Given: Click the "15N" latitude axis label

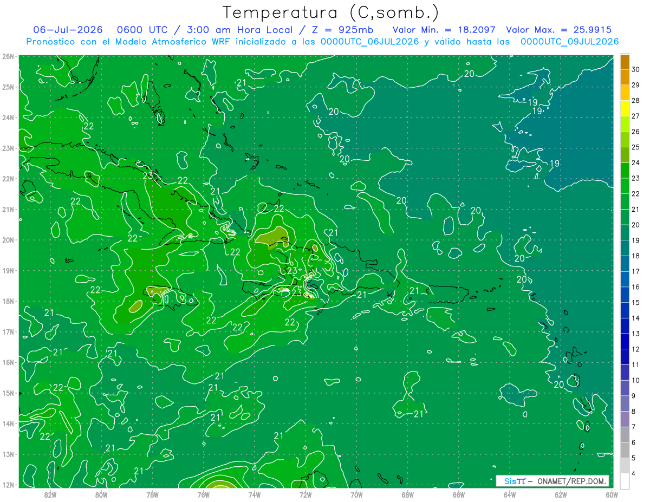Looking at the screenshot, I should pyautogui.click(x=8, y=393).
